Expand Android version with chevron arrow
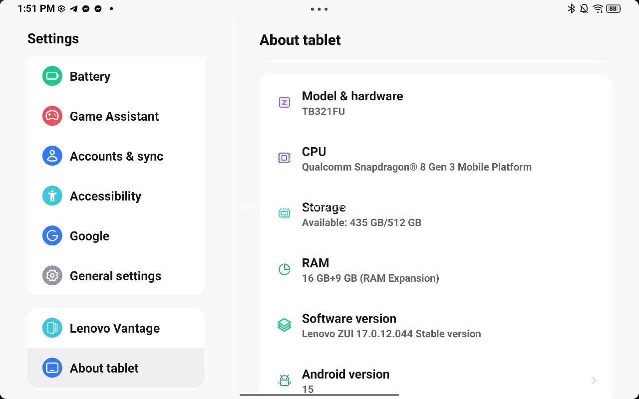This screenshot has width=639, height=399. pos(594,381)
